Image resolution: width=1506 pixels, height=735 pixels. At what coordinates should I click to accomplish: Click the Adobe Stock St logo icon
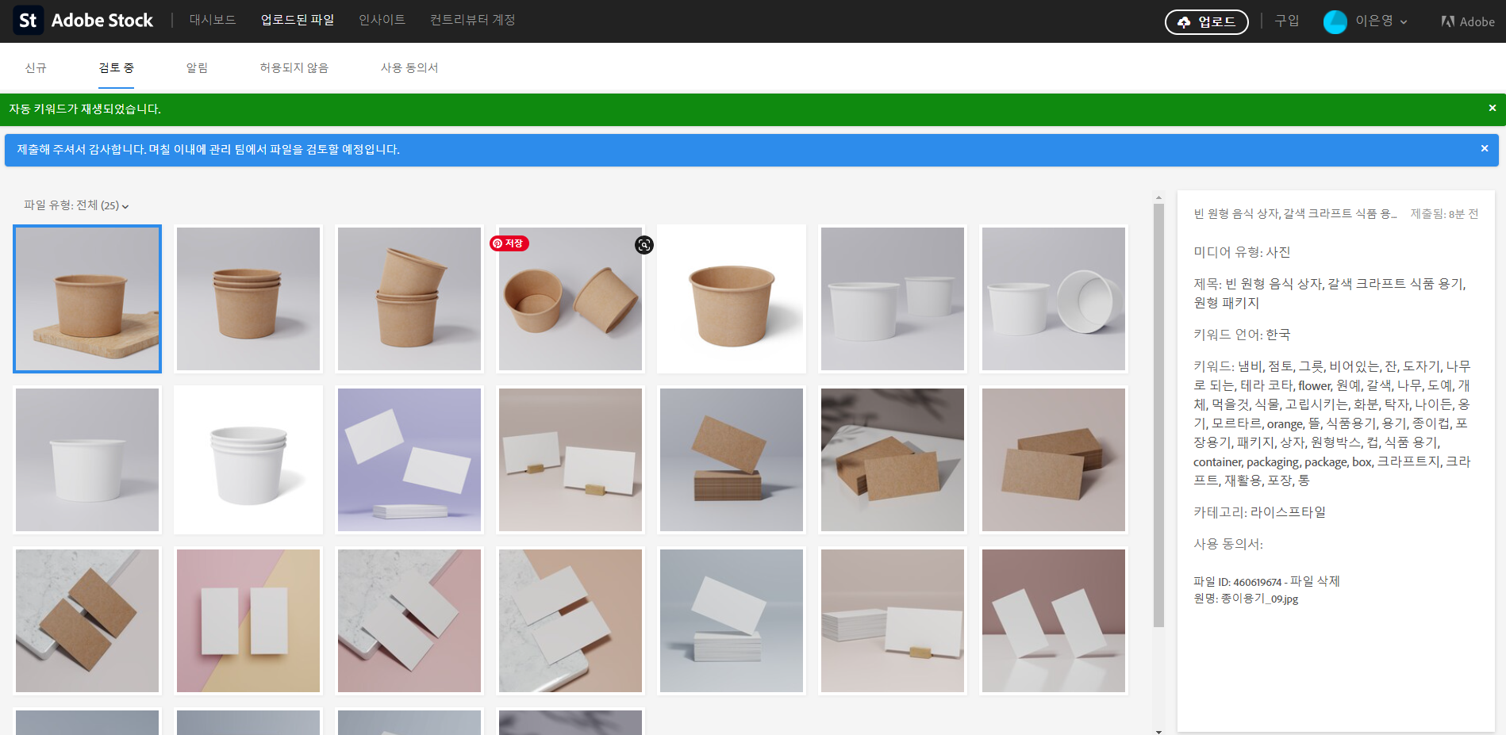28,21
